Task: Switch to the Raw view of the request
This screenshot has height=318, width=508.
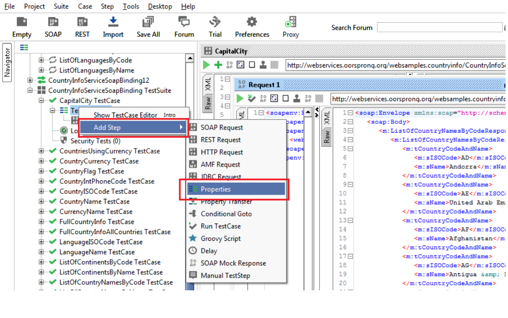Action: [x=208, y=103]
